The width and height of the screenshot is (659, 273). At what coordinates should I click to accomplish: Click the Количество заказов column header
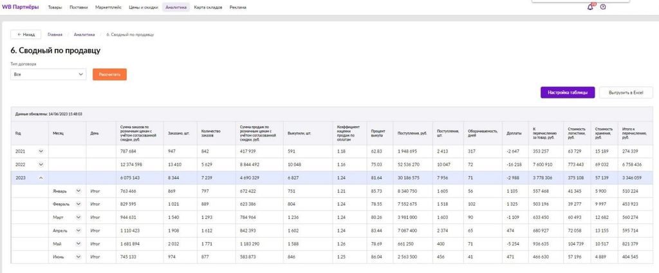pos(216,133)
